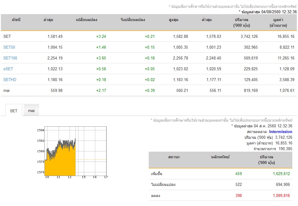
Task: Click the Intermission market status text
Action: [281, 132]
